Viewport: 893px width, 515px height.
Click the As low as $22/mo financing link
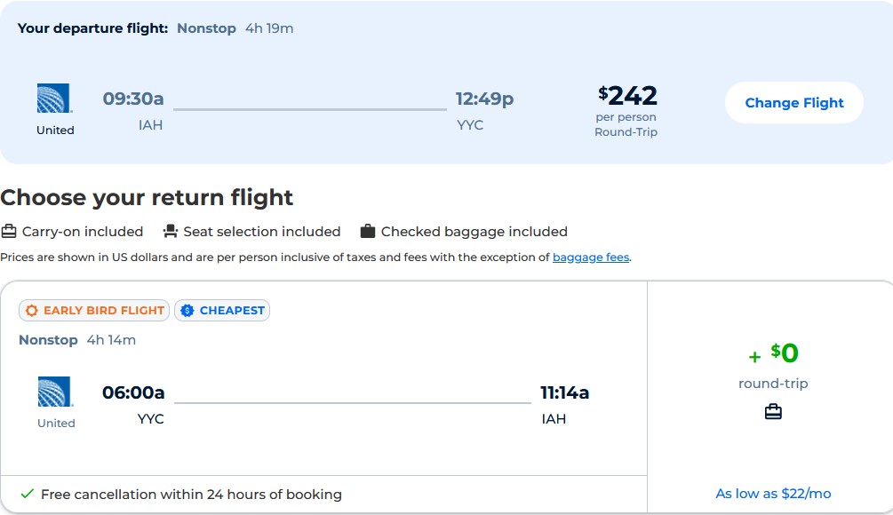click(x=772, y=493)
